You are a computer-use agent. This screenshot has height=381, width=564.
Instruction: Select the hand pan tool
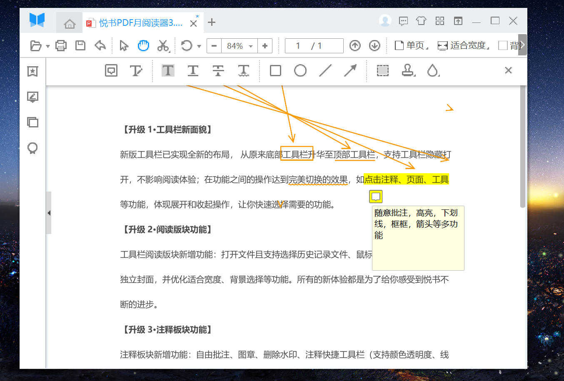(x=143, y=45)
